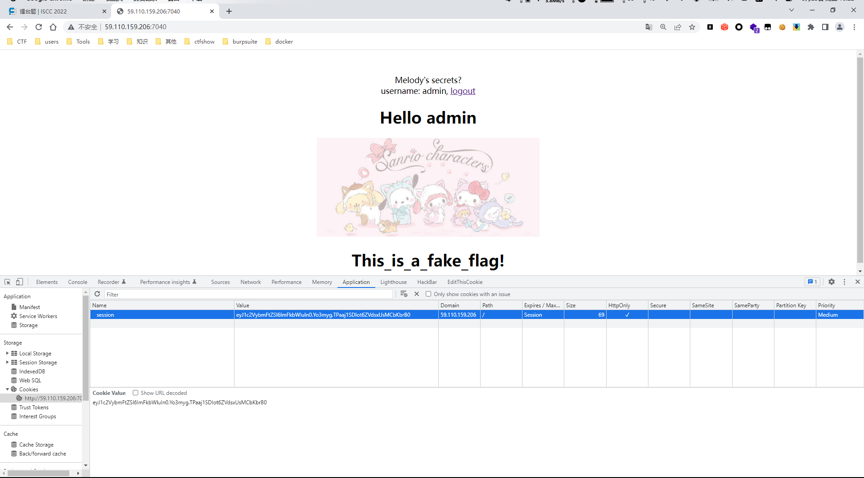Clear all cookies icon next to filter

point(404,294)
